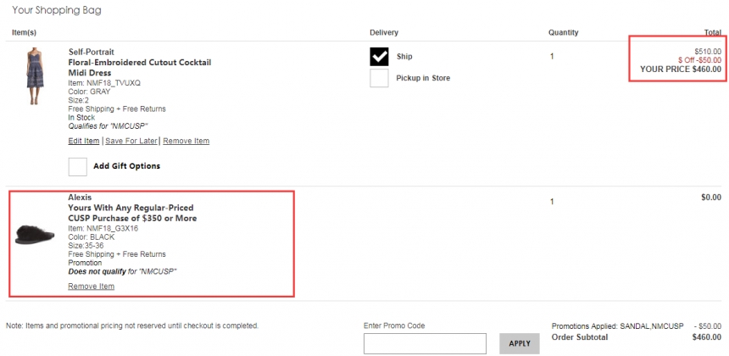Click YOUR PRICE $460.00 text
729x356 pixels.
point(681,70)
